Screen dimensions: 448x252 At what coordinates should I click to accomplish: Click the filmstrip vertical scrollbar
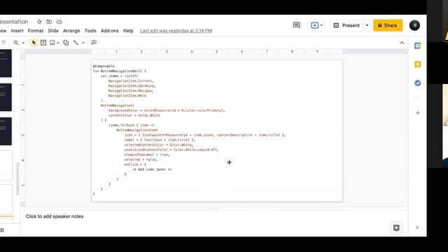click(x=17, y=178)
